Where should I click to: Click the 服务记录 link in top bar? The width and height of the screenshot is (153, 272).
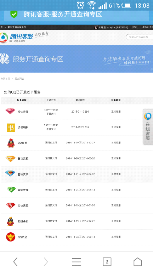click(x=148, y=27)
